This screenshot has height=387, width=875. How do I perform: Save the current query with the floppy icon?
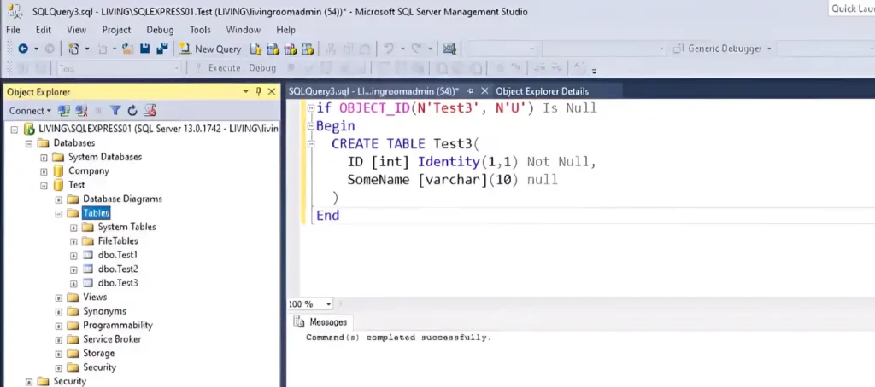[145, 49]
